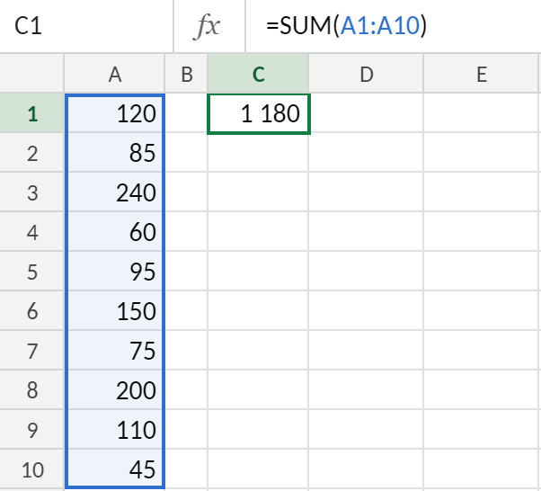Click cell A10 containing 45
Image resolution: width=541 pixels, height=491 pixels.
pos(114,469)
